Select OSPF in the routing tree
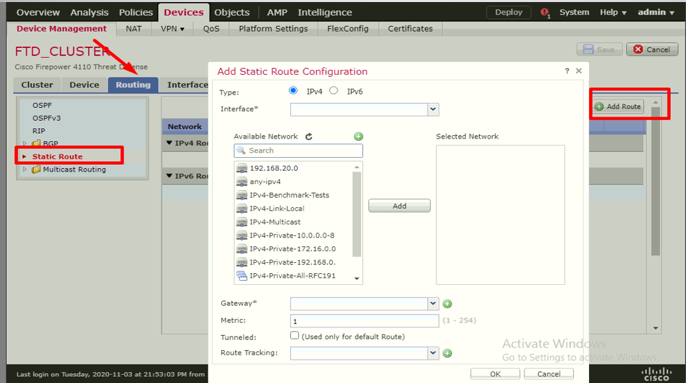The width and height of the screenshot is (686, 383). (x=42, y=105)
